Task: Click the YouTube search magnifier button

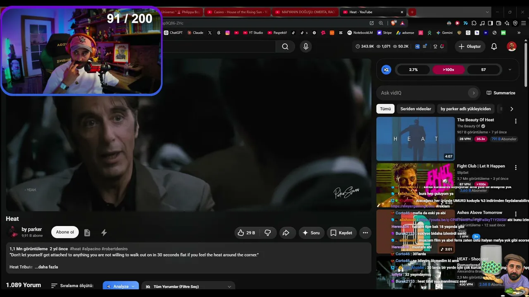Action: coord(285,47)
